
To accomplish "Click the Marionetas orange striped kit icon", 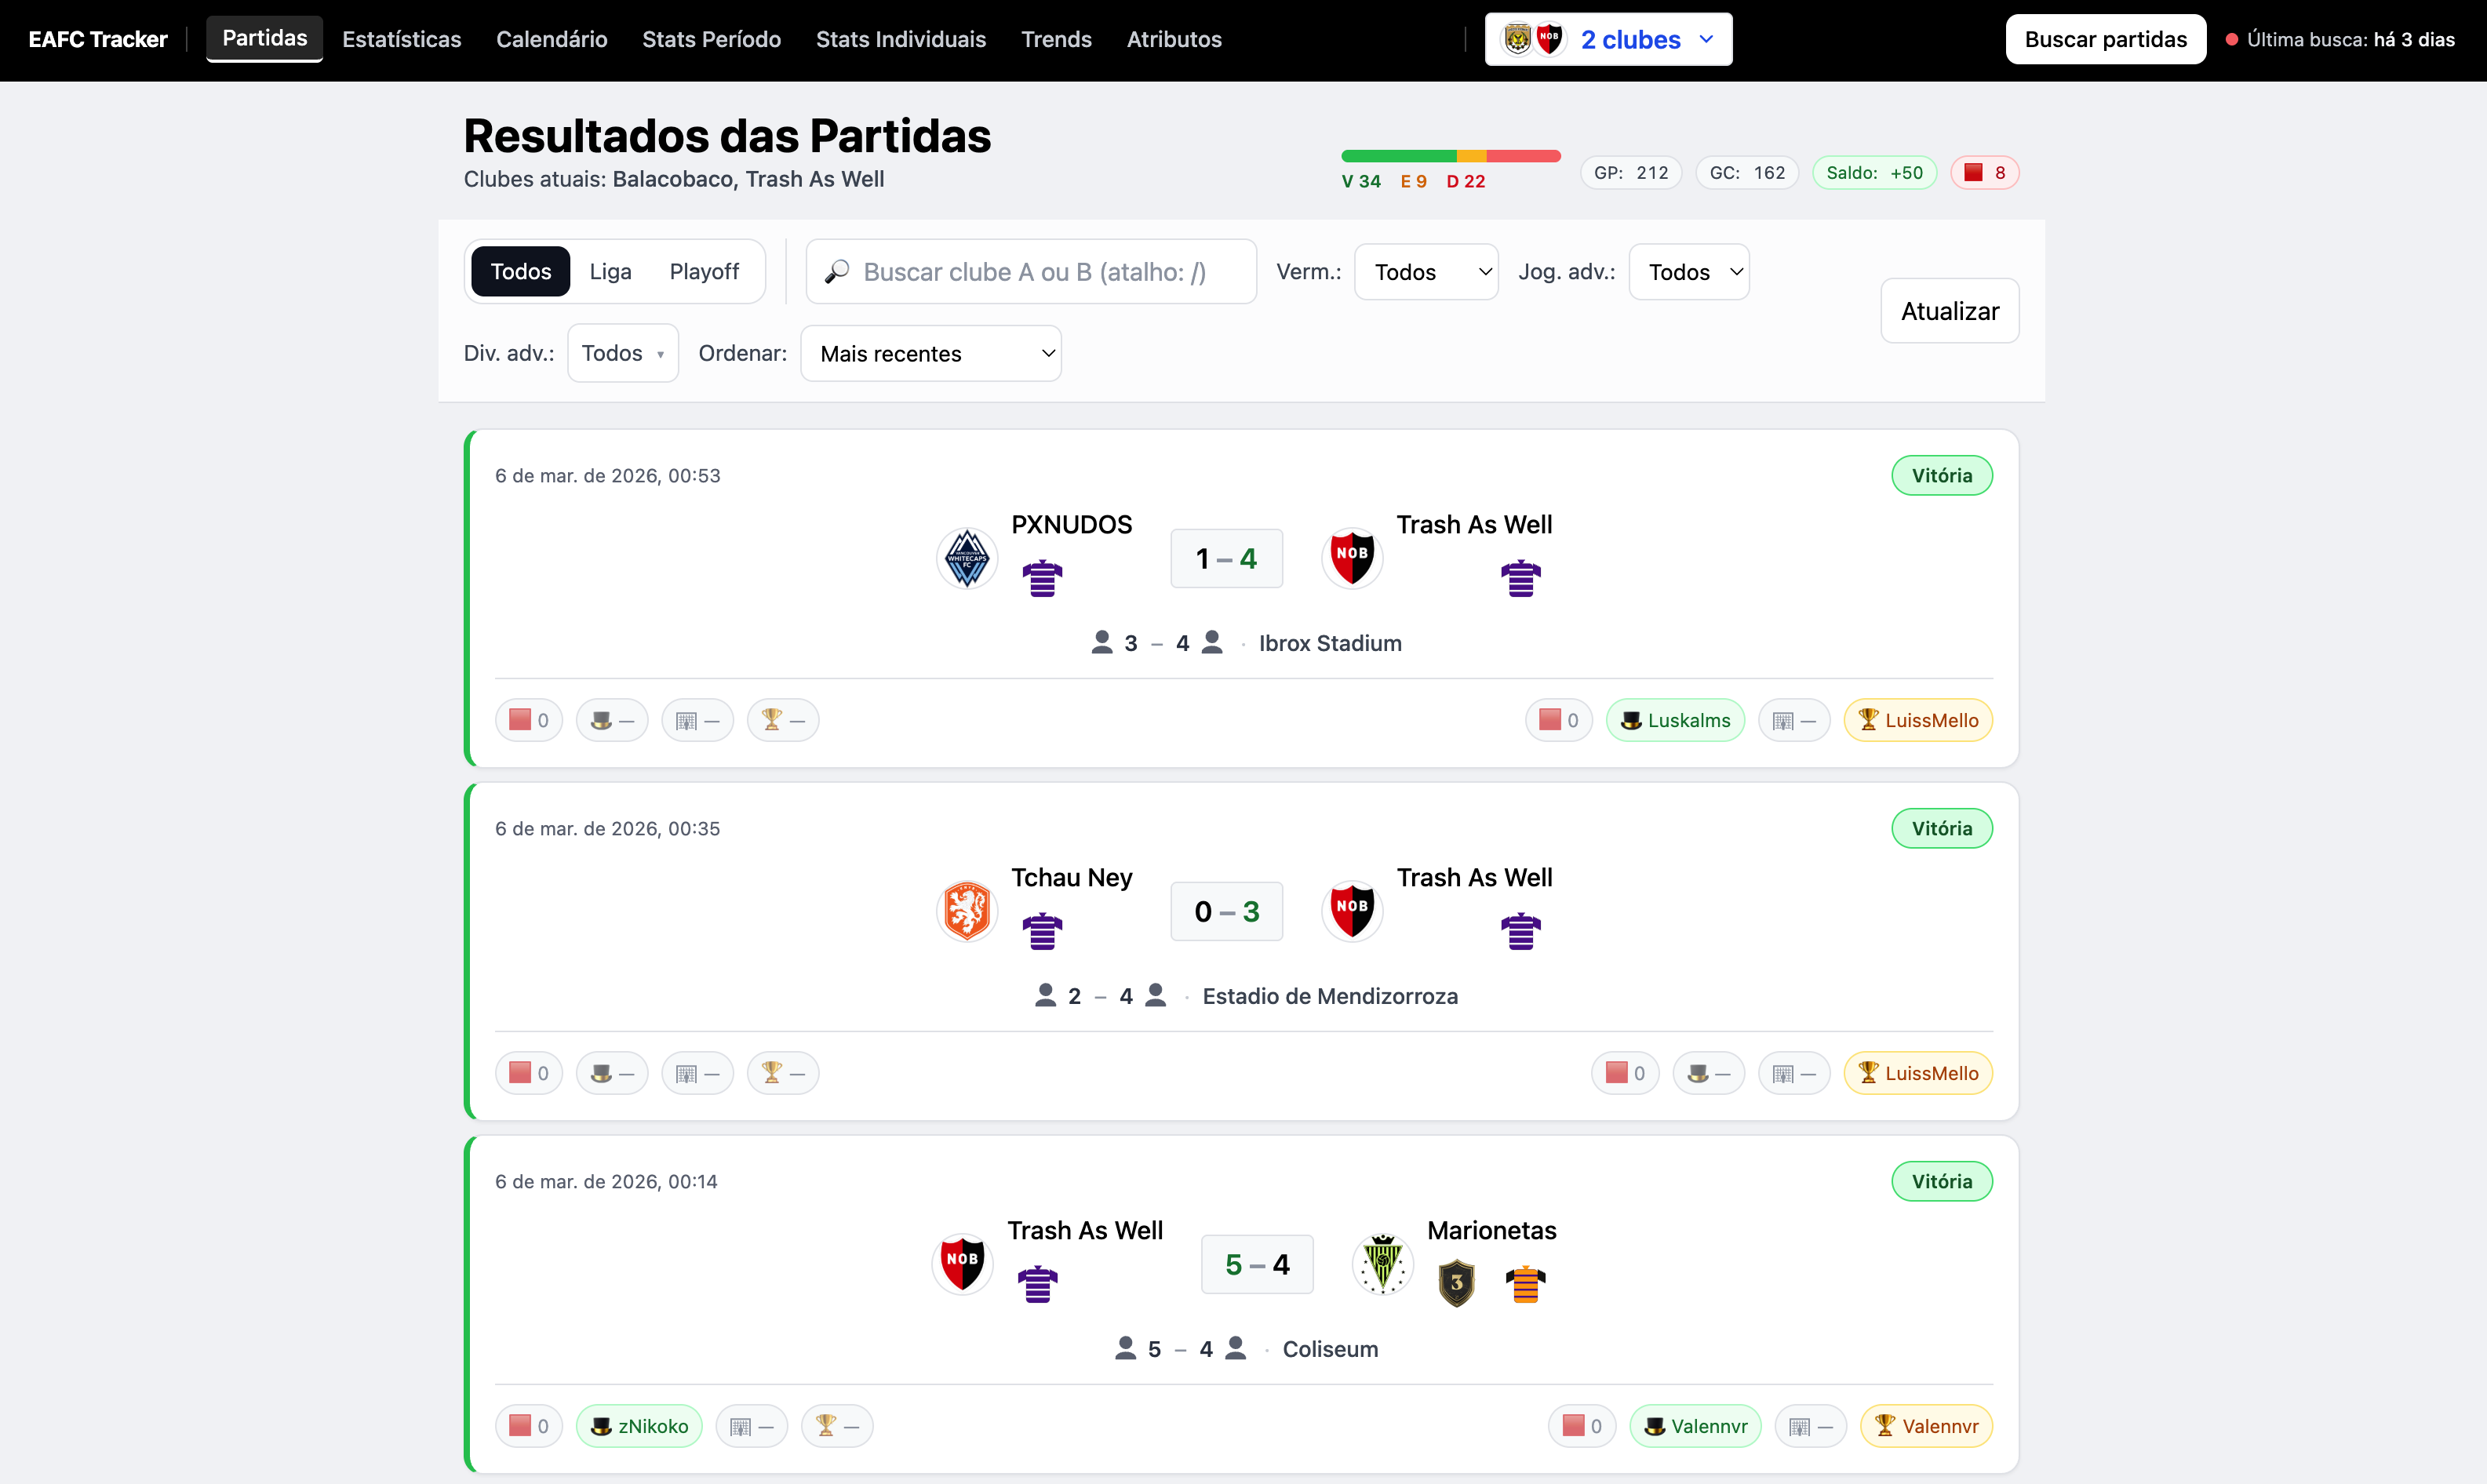I will click(1525, 1283).
